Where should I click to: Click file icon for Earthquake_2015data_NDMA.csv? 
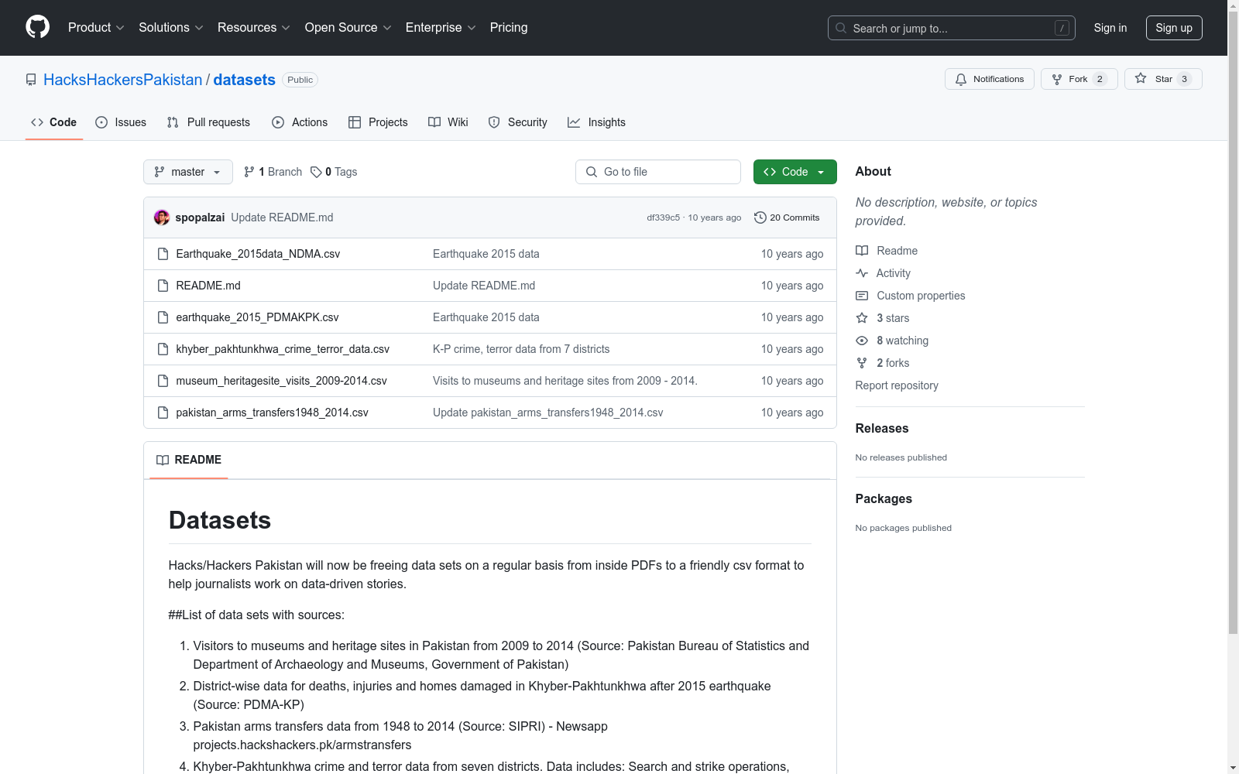click(x=163, y=254)
